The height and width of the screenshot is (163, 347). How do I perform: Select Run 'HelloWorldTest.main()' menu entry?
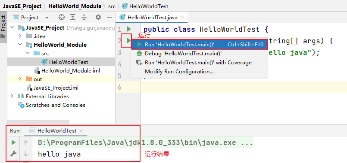[200, 44]
